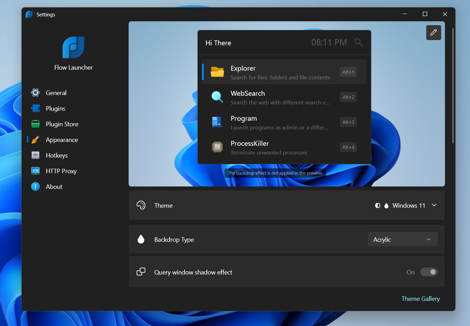The width and height of the screenshot is (470, 326).
Task: Click 'Terminate unwanted processes' description
Action: [x=269, y=153]
